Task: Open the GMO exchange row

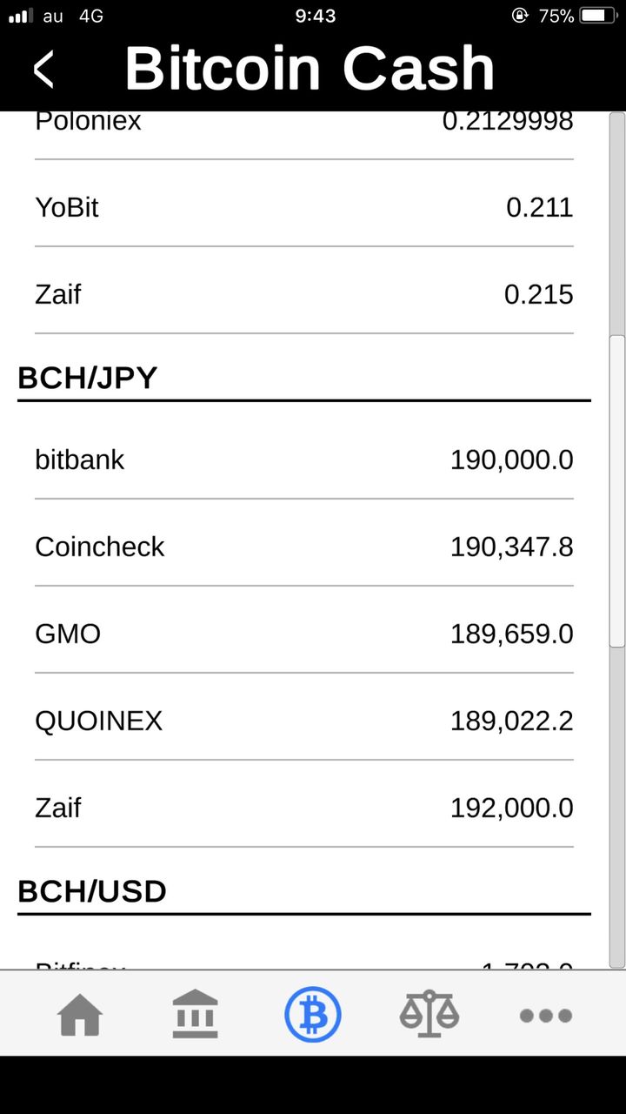Action: [303, 634]
